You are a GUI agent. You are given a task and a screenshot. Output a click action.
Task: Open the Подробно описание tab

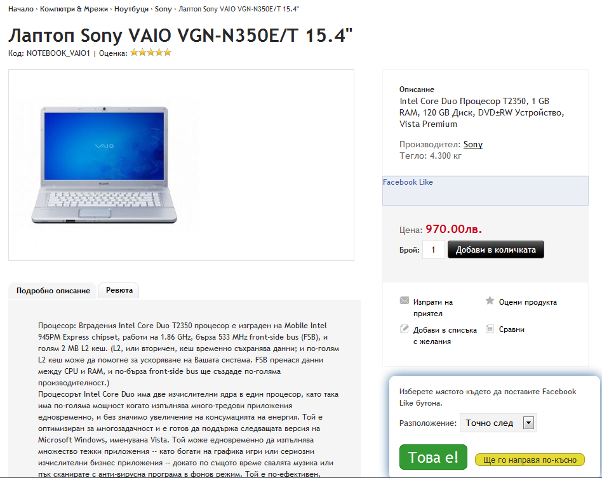point(53,291)
